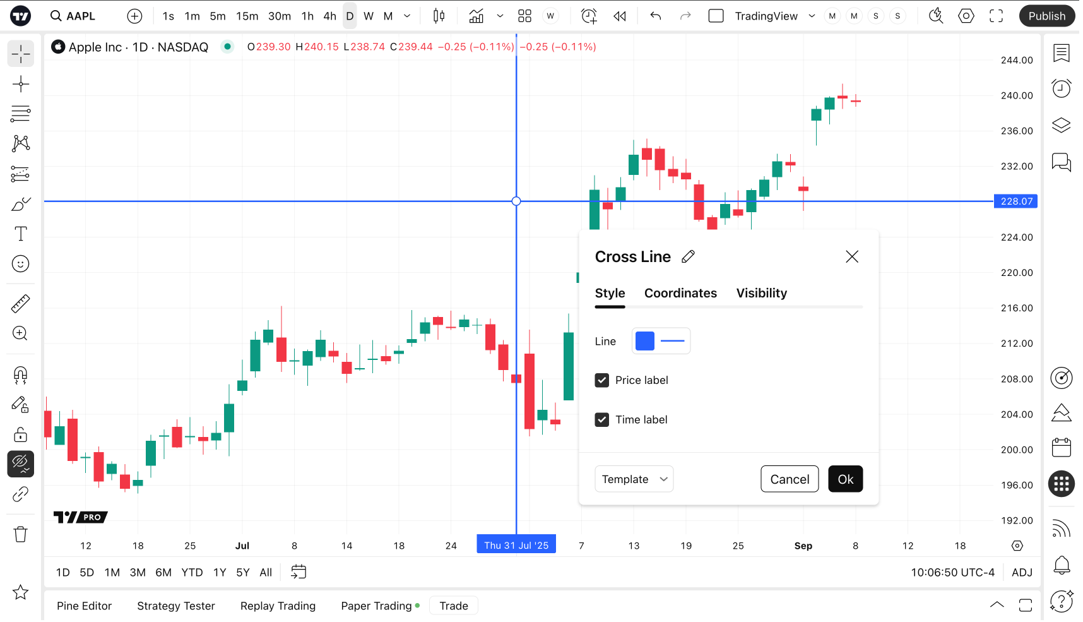
Task: Click the quick search icon
Action: (937, 16)
